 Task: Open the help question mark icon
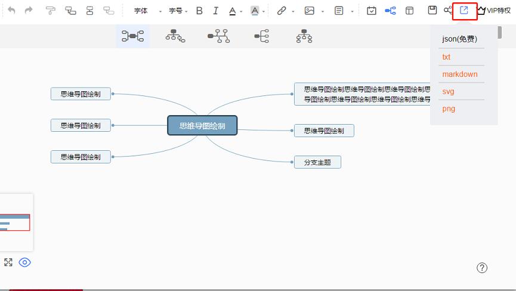482,268
